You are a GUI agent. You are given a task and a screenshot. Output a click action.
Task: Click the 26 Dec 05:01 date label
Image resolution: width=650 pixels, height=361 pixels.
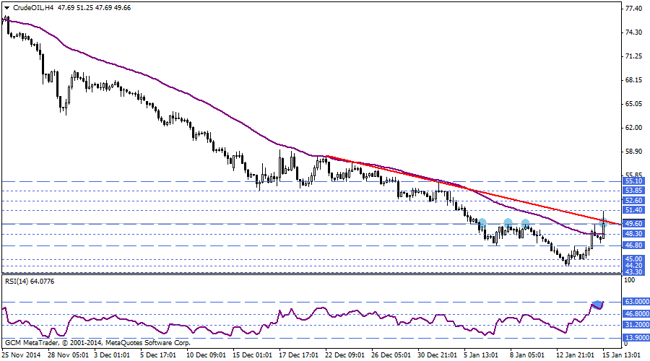click(391, 355)
